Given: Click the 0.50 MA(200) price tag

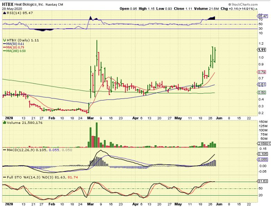Looking at the screenshot, I should pyautogui.click(x=262, y=93).
